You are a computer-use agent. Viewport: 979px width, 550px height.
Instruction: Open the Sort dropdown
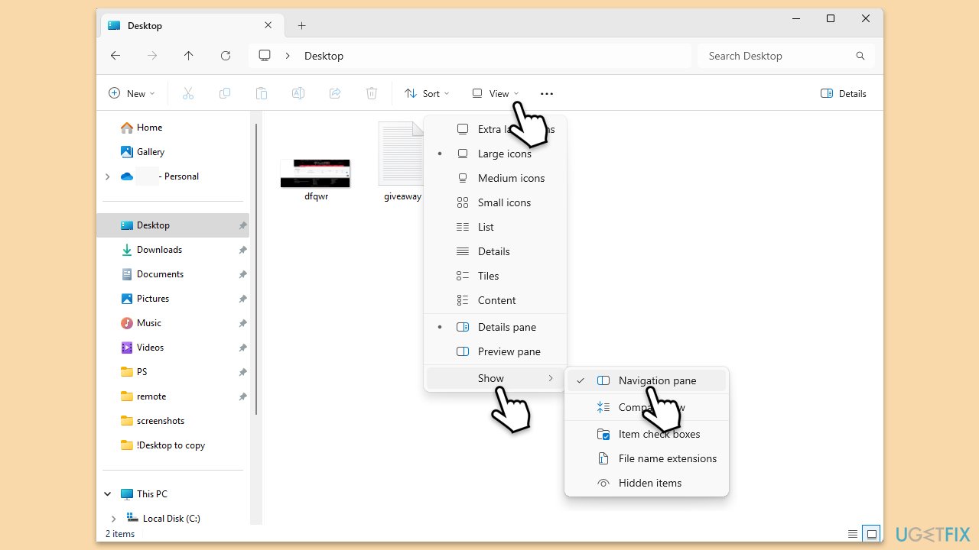pos(427,94)
